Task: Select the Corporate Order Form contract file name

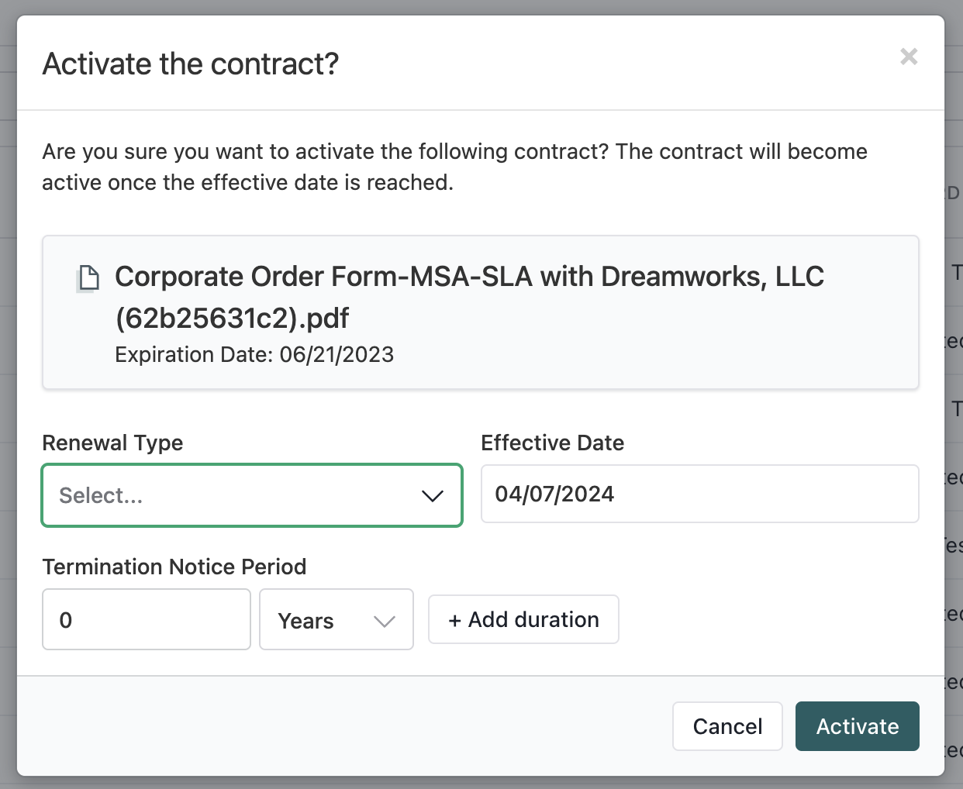Action: (469, 297)
